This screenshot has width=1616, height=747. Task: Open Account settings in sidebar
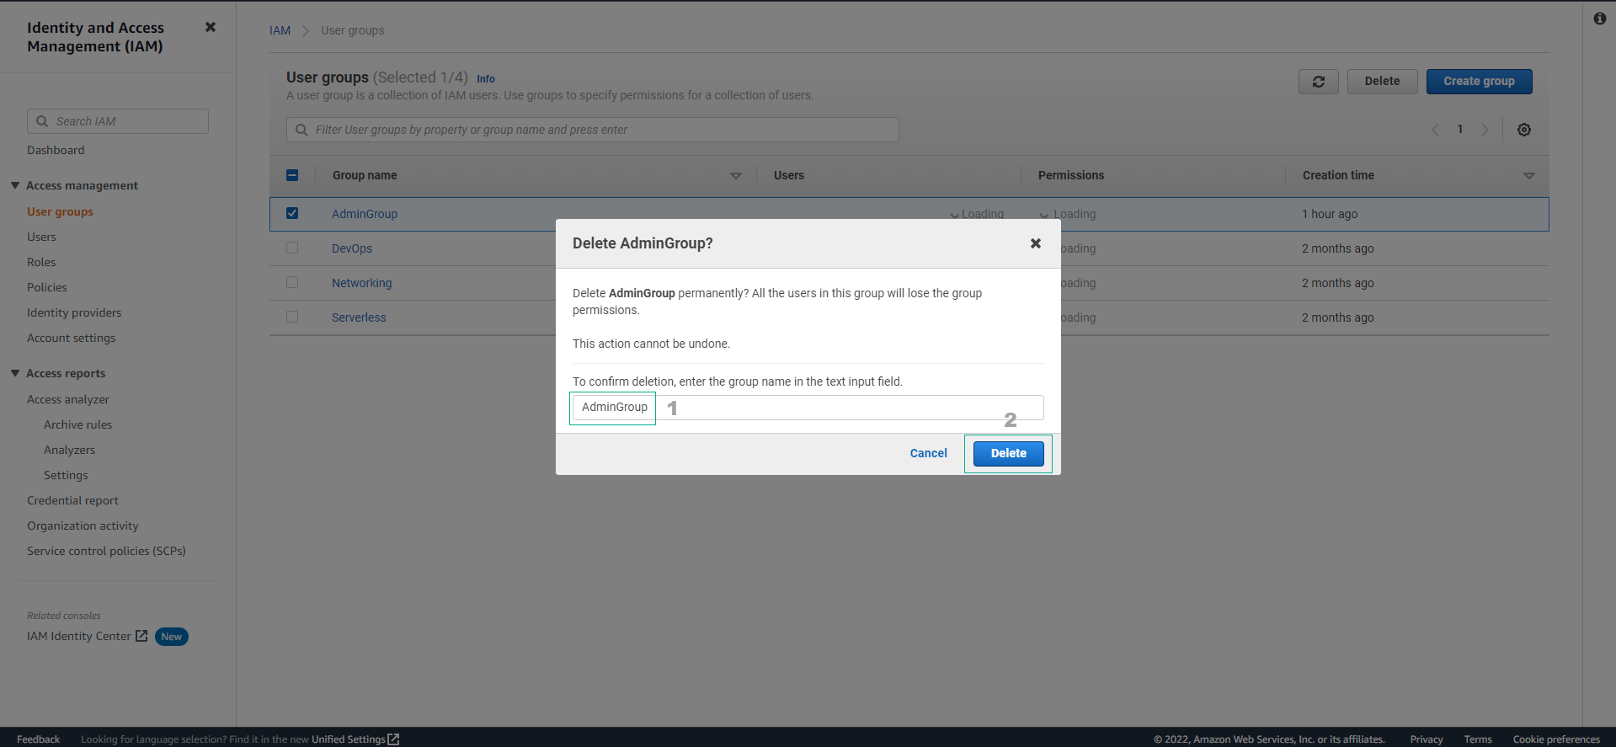click(x=72, y=338)
